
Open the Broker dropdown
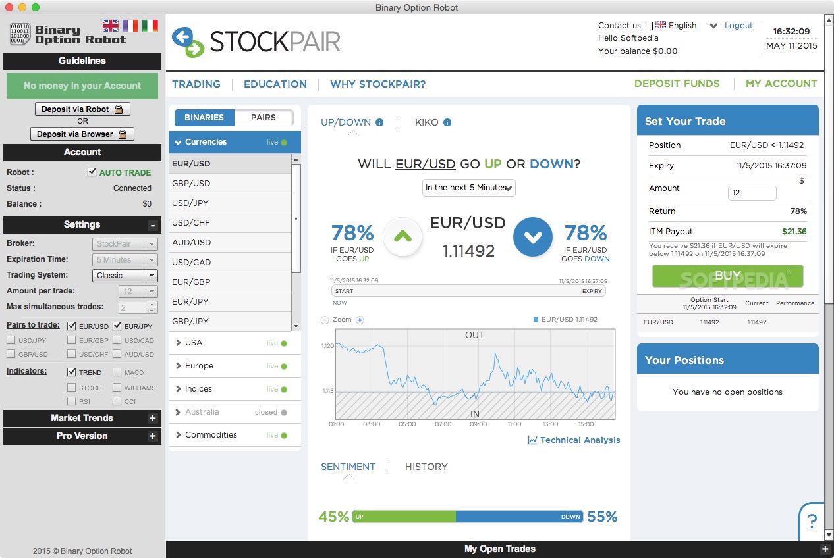pos(125,244)
